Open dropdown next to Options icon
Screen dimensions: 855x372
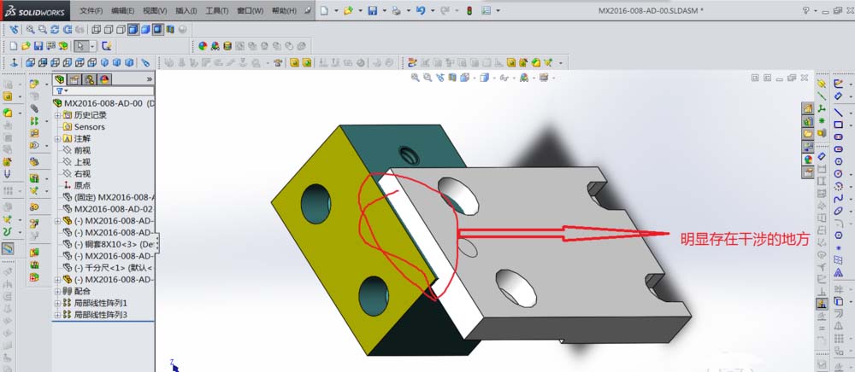(498, 10)
